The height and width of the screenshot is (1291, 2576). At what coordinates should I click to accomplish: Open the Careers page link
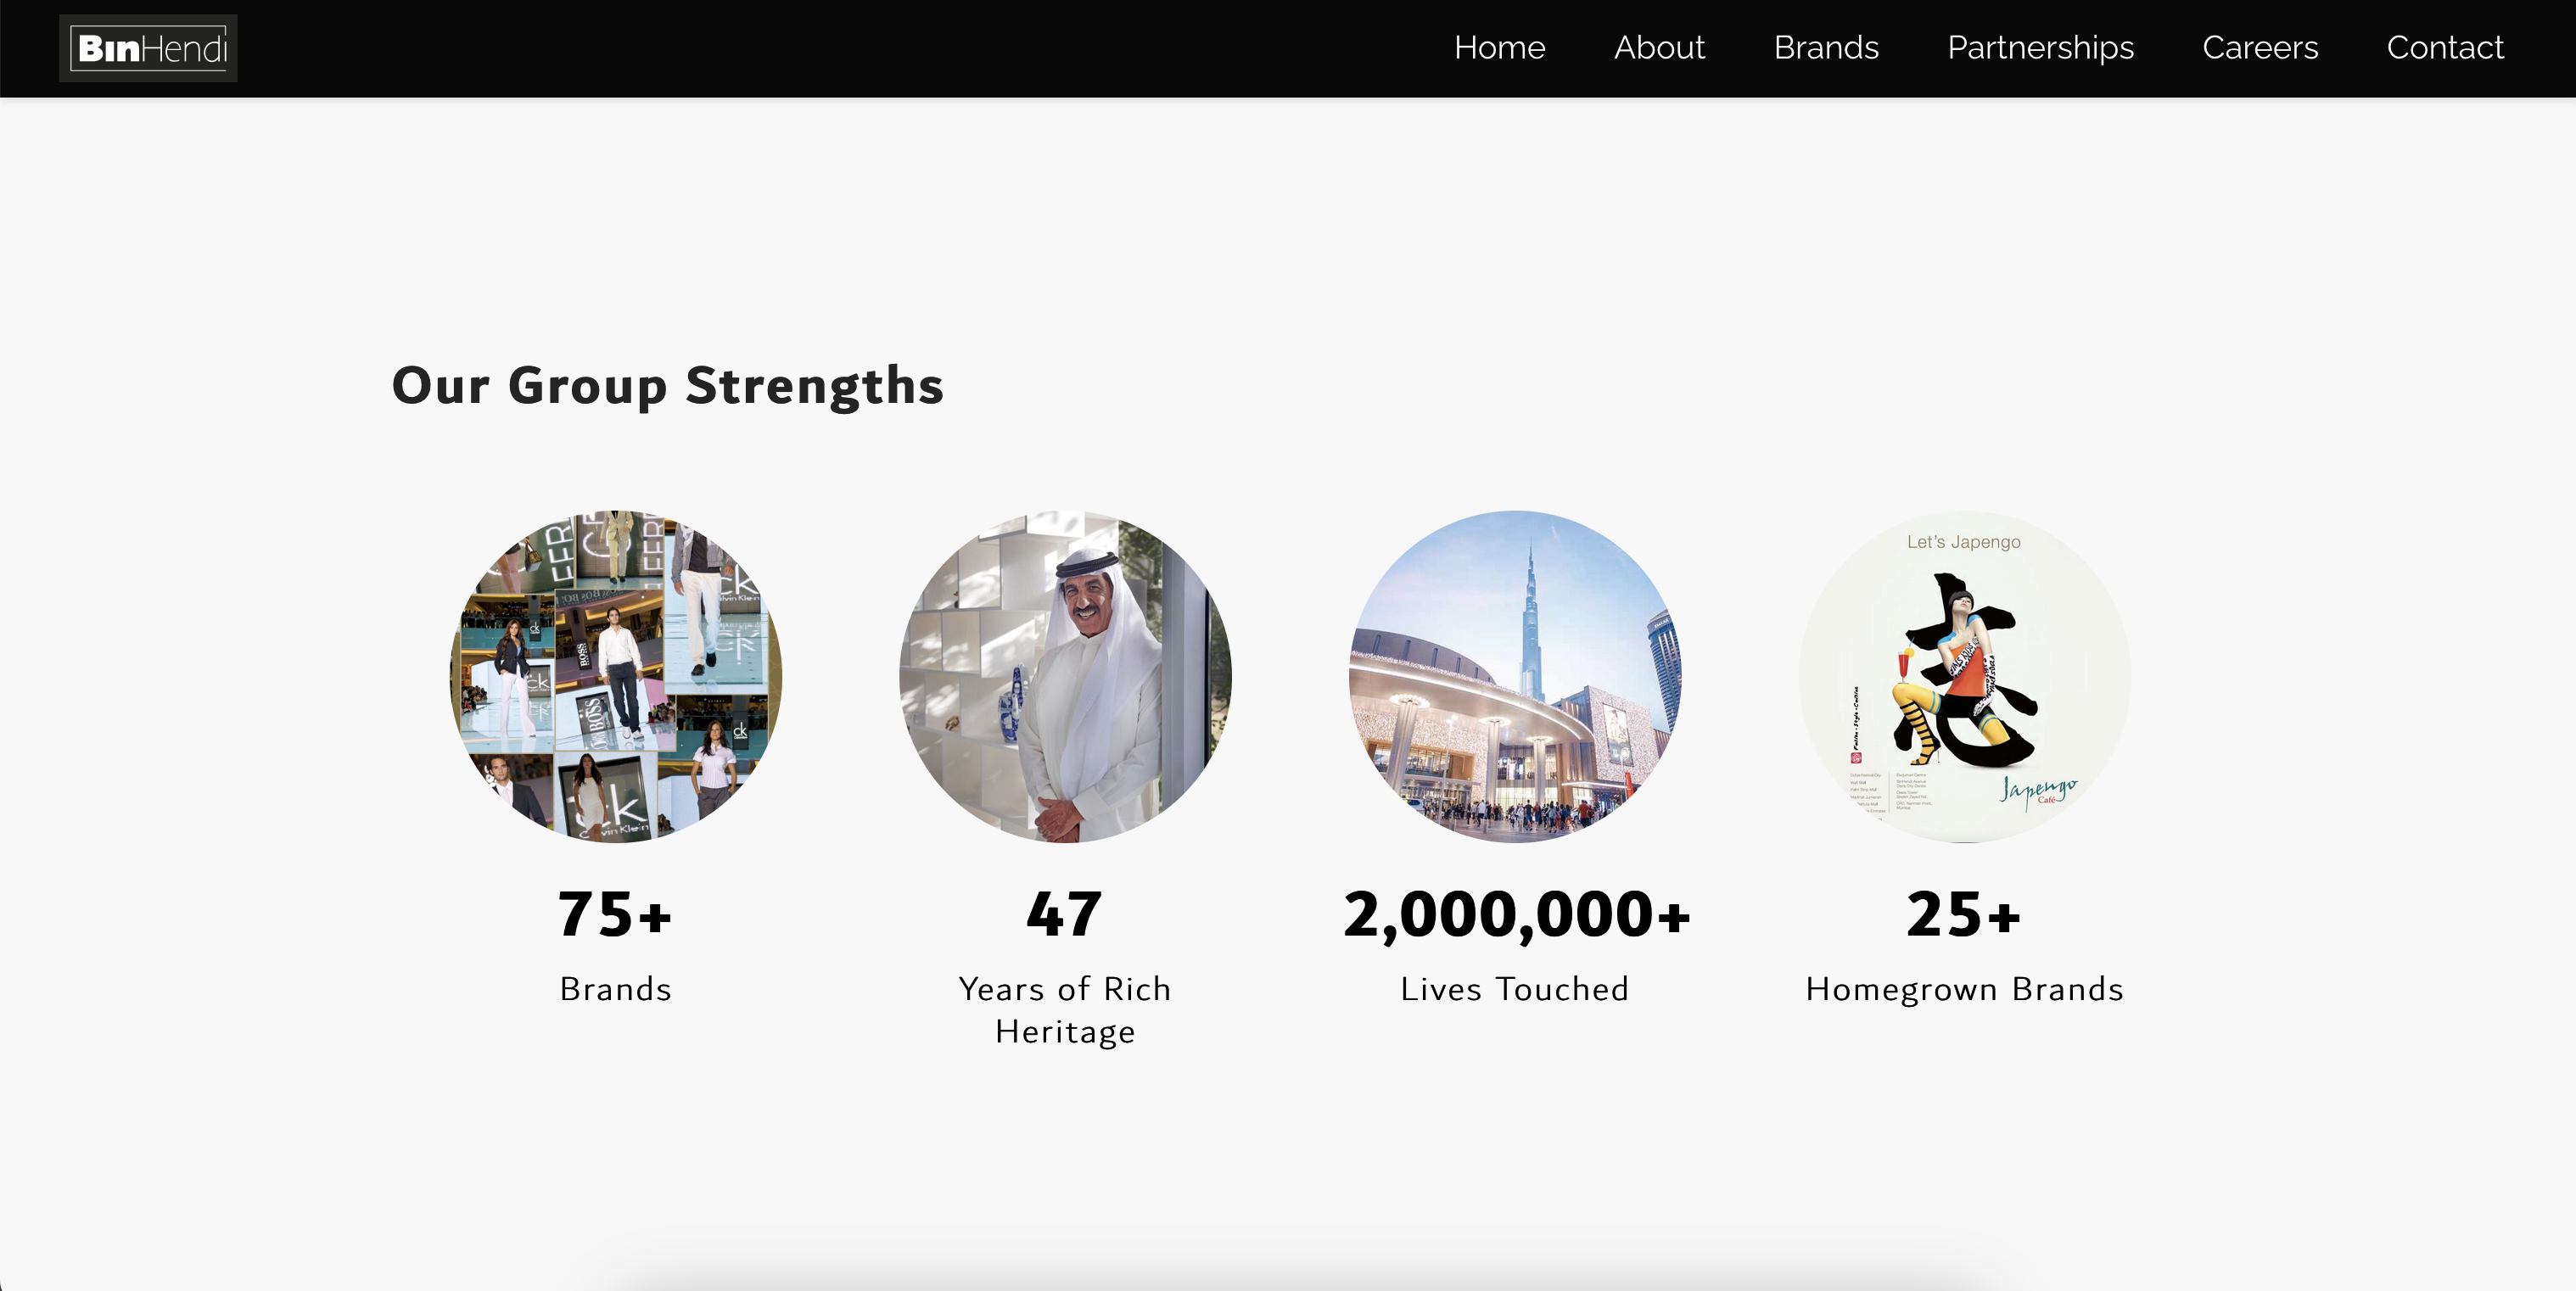click(2260, 48)
